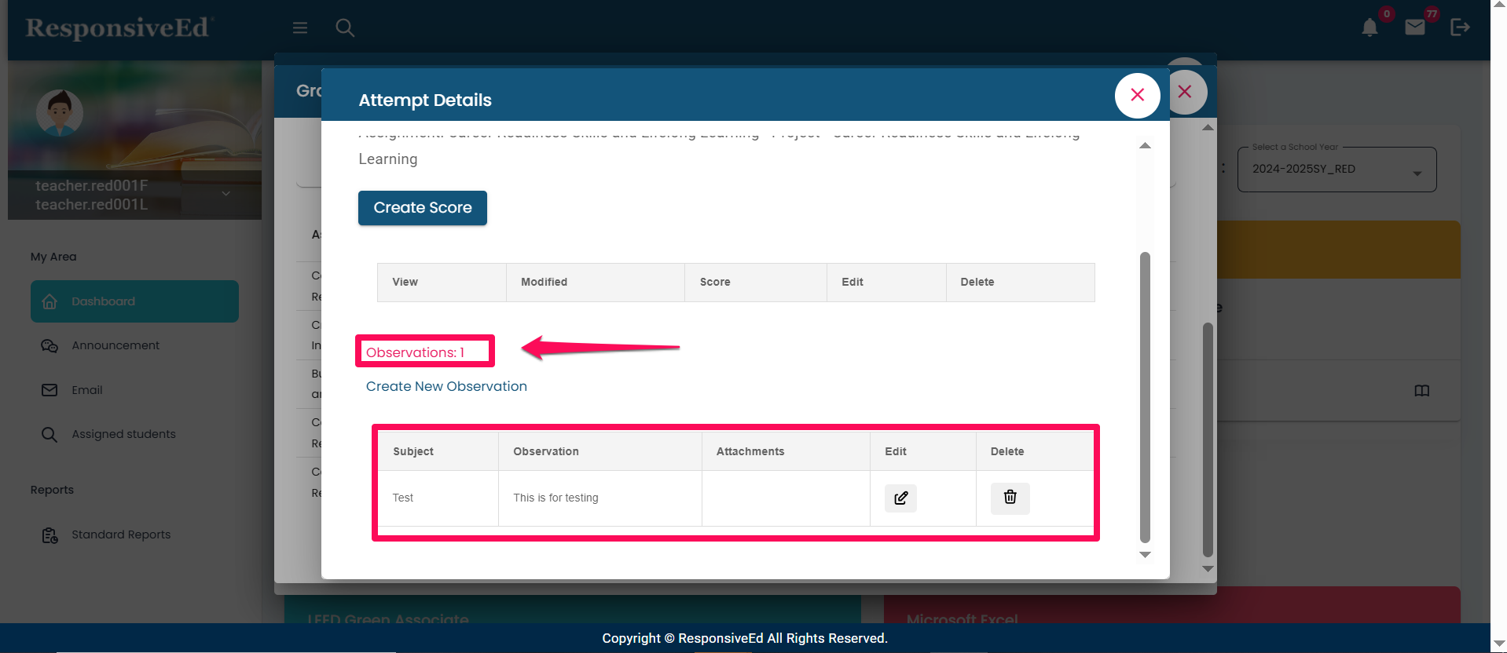Open the notifications bell icon

pos(1369,28)
